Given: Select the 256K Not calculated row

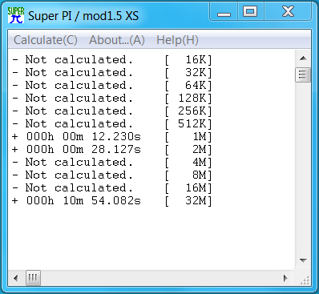Looking at the screenshot, I should tap(112, 111).
